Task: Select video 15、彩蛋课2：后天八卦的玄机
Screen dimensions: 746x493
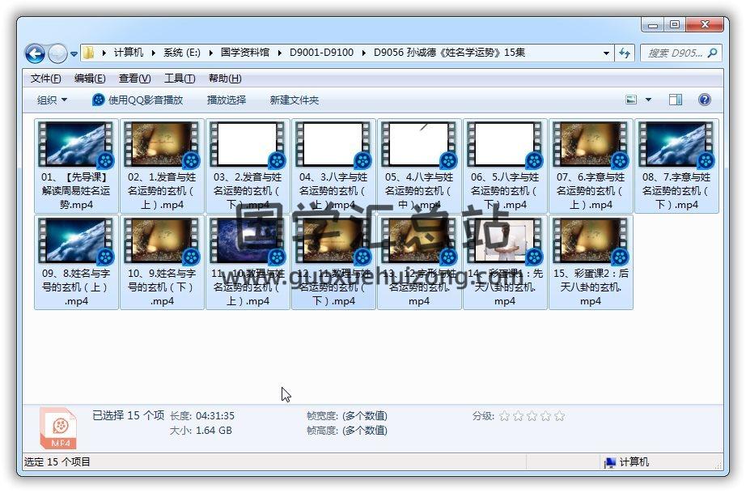Action: [590, 261]
